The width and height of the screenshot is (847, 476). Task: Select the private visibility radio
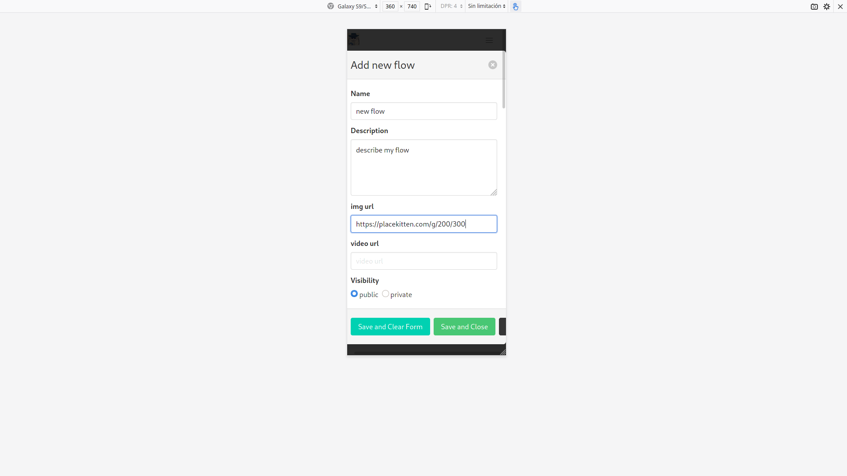click(x=386, y=294)
